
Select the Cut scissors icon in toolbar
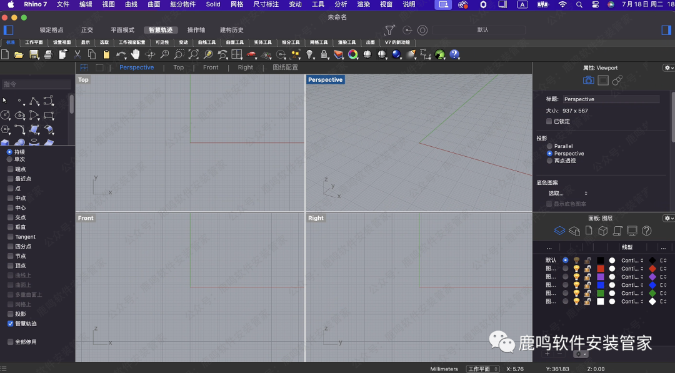[x=77, y=55]
